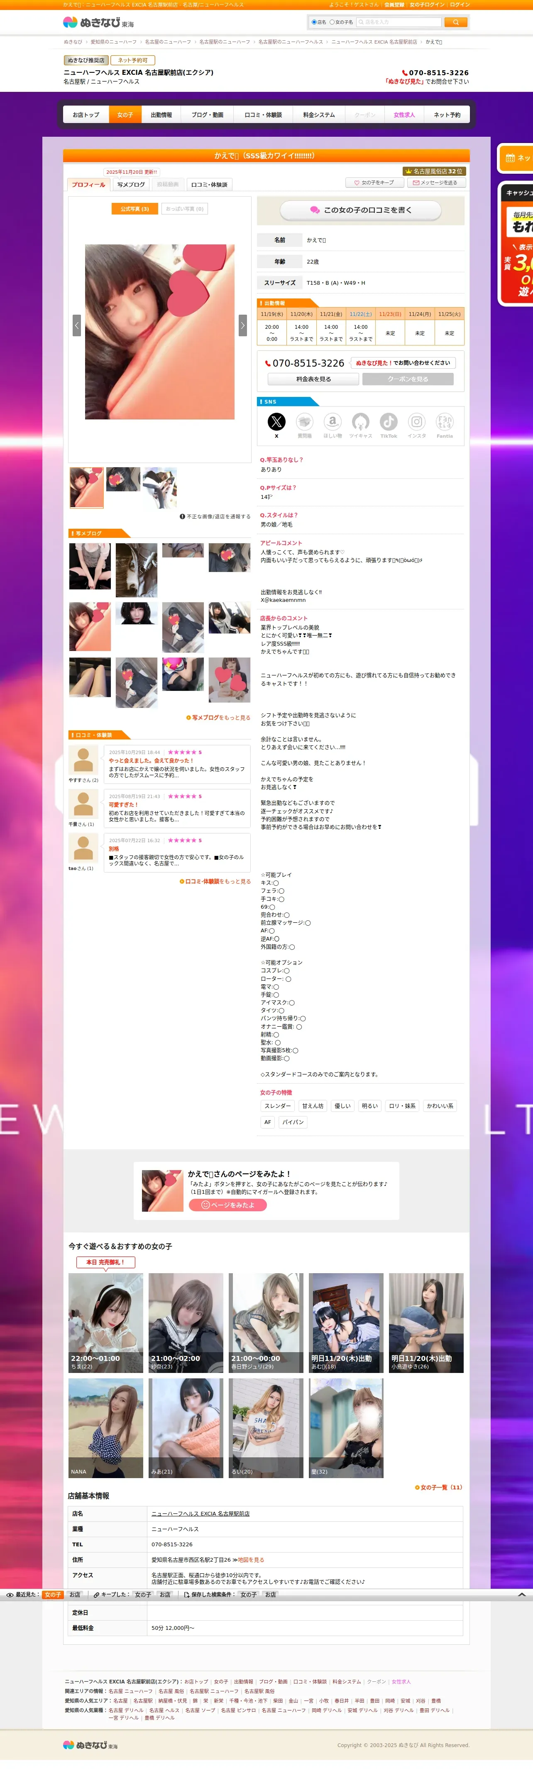Show next photo with right arrow
Screen dimensions: 533x1772
pyautogui.click(x=242, y=325)
